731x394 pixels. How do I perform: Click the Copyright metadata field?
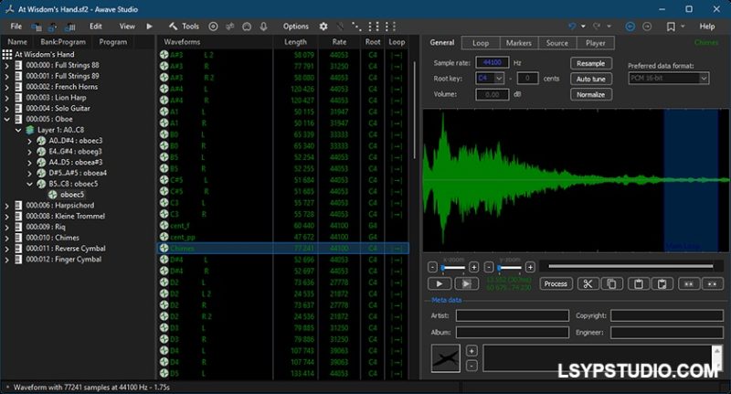click(x=667, y=315)
